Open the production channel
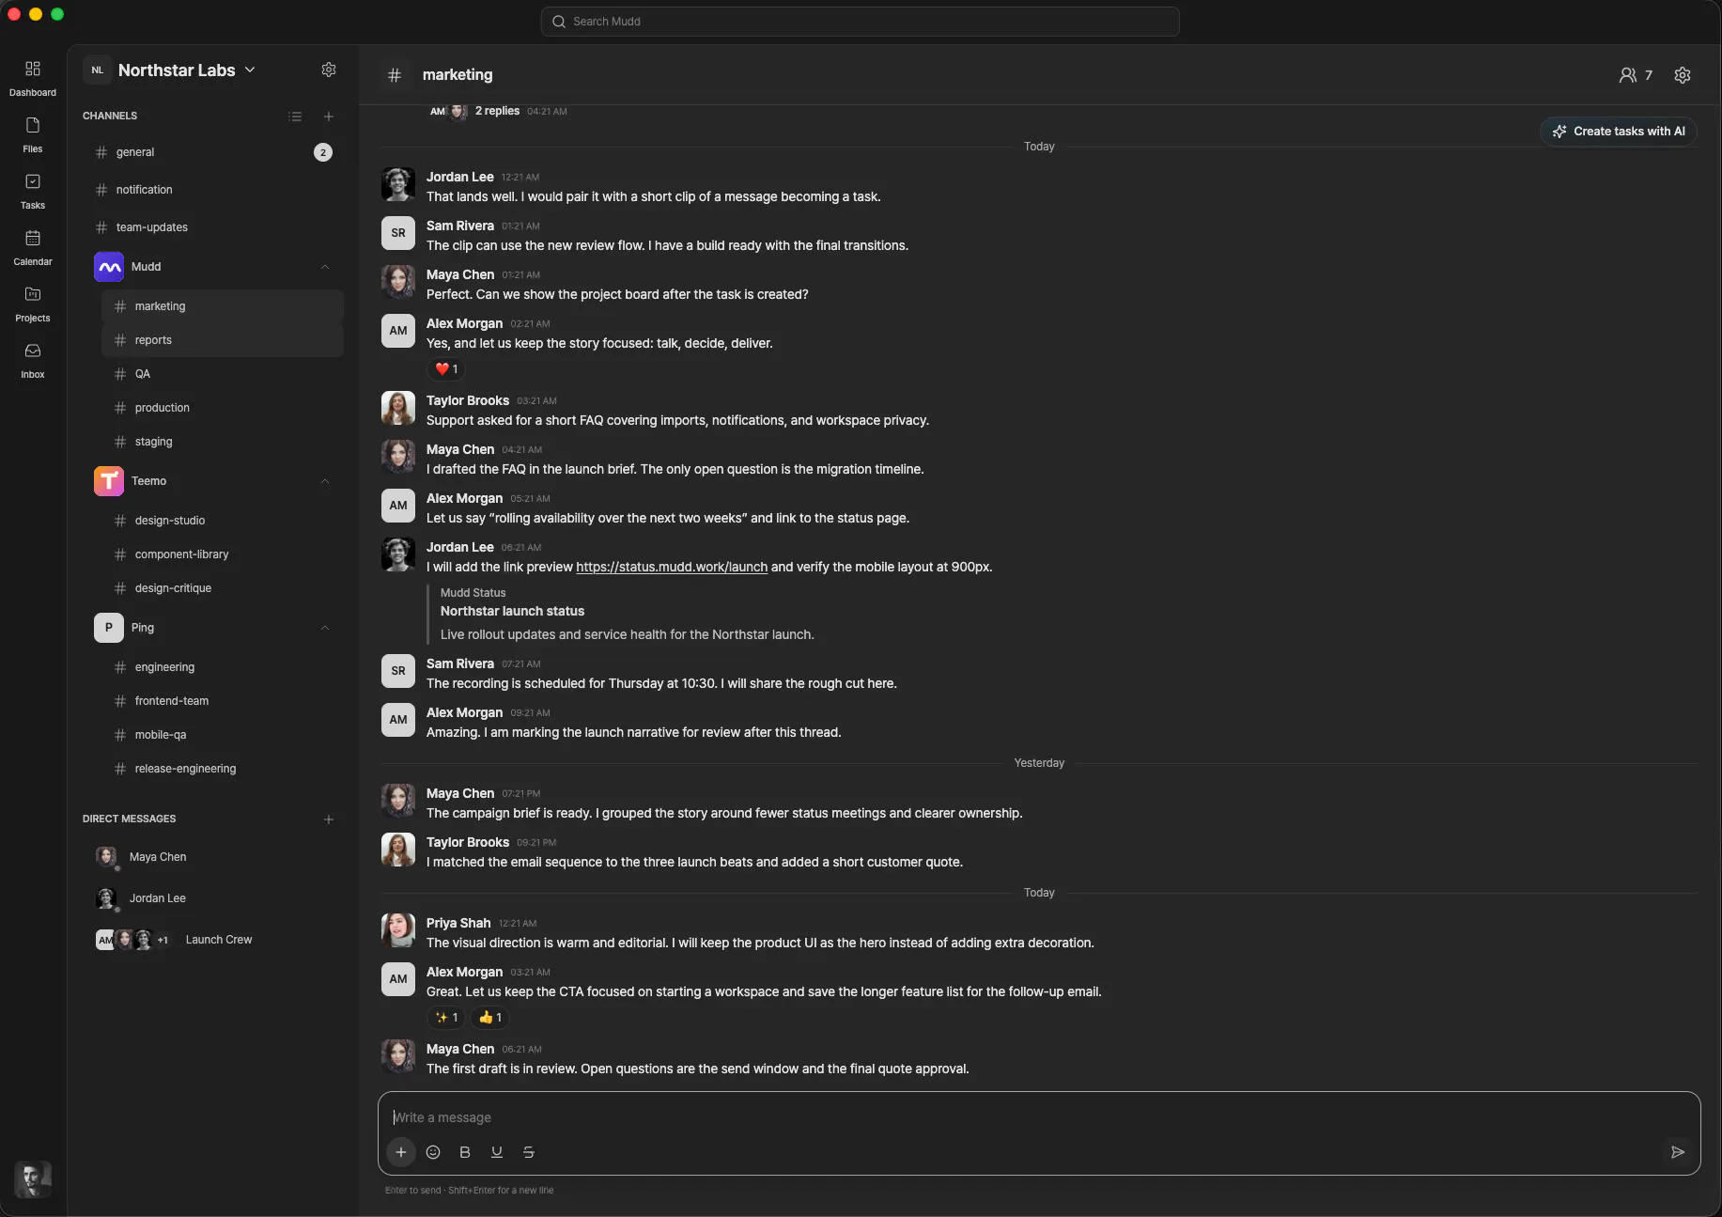This screenshot has width=1722, height=1217. (223, 408)
